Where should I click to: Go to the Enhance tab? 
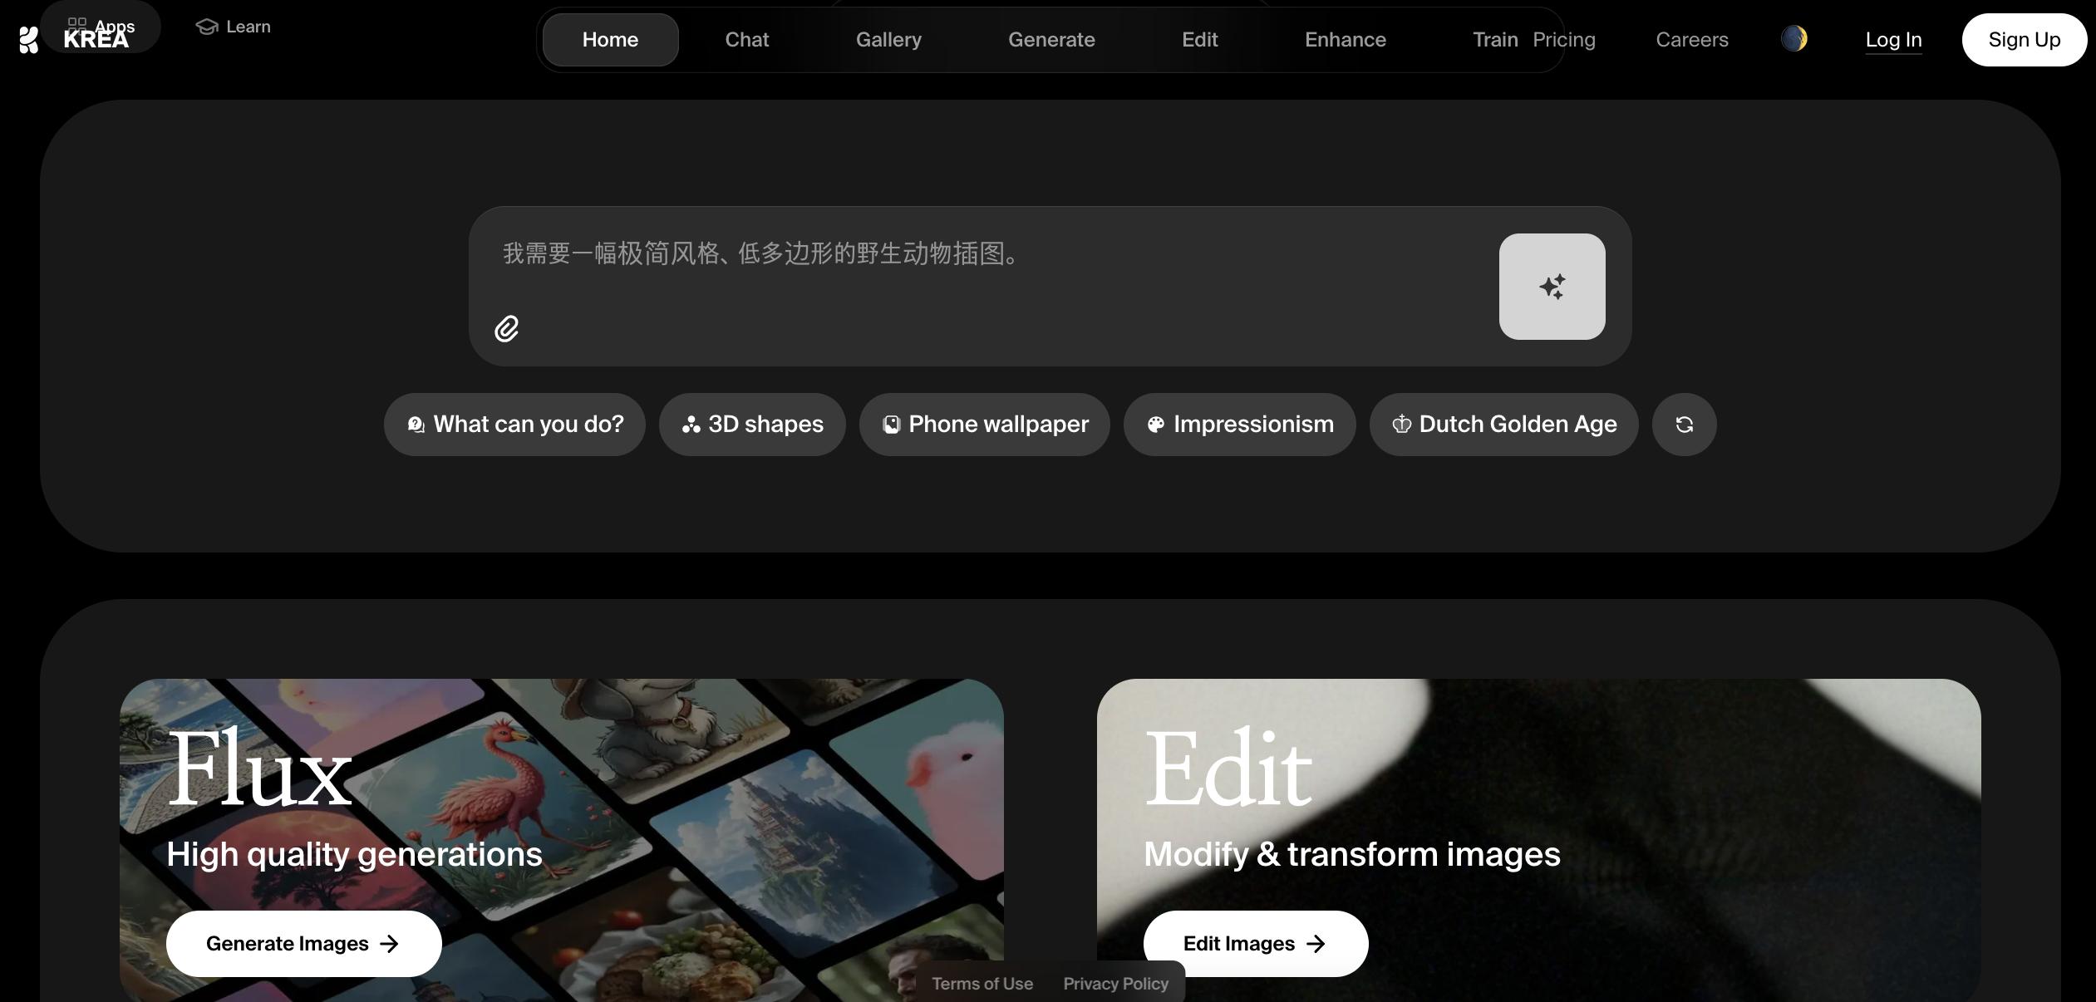pos(1345,40)
